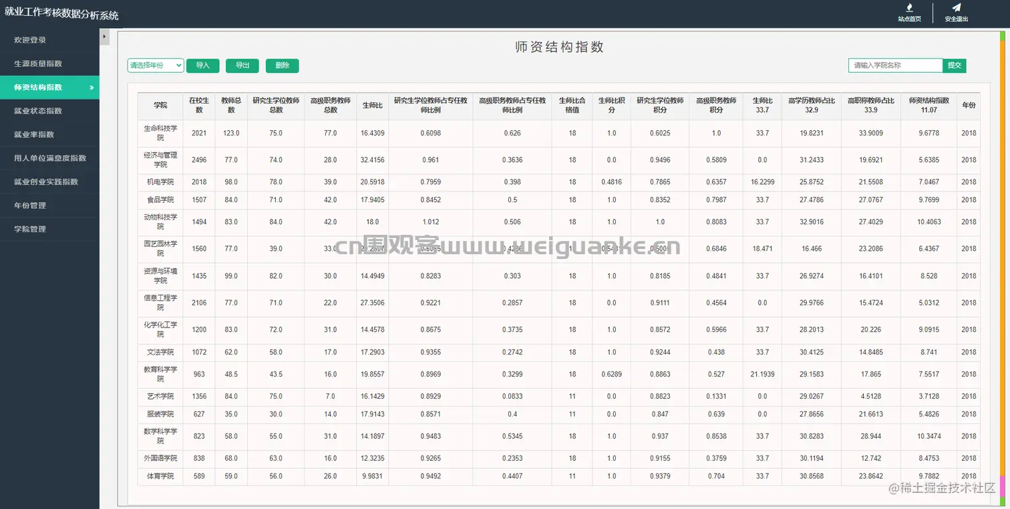This screenshot has width=1010, height=509.
Task: Click the chevron beside 师资结构指数
Action: [92, 87]
